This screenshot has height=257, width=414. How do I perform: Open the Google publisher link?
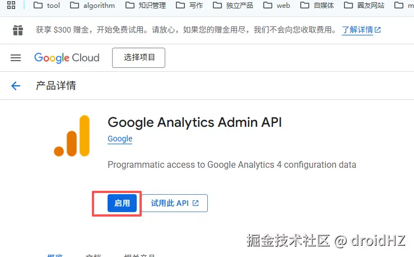click(x=120, y=139)
